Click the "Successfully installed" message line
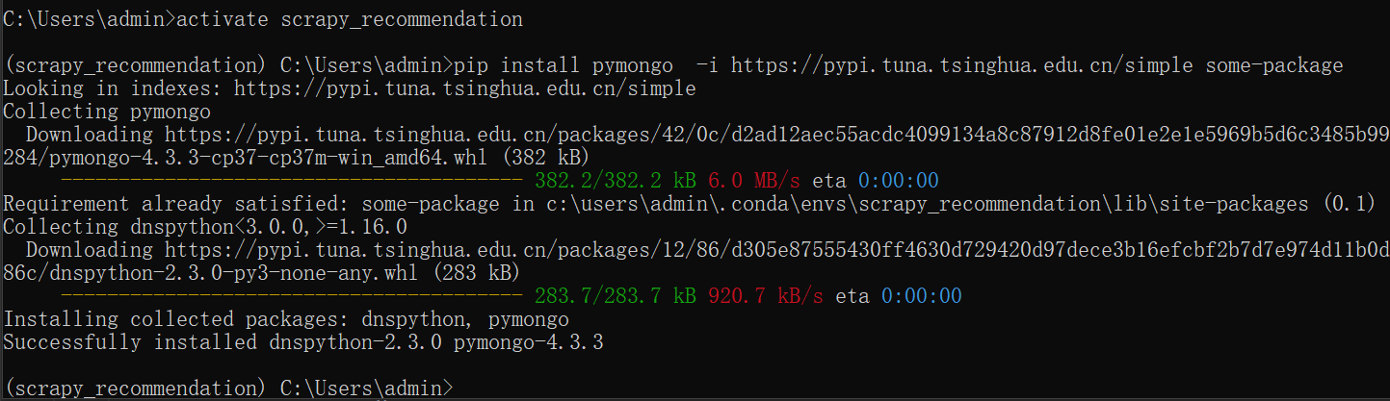 coord(303,342)
